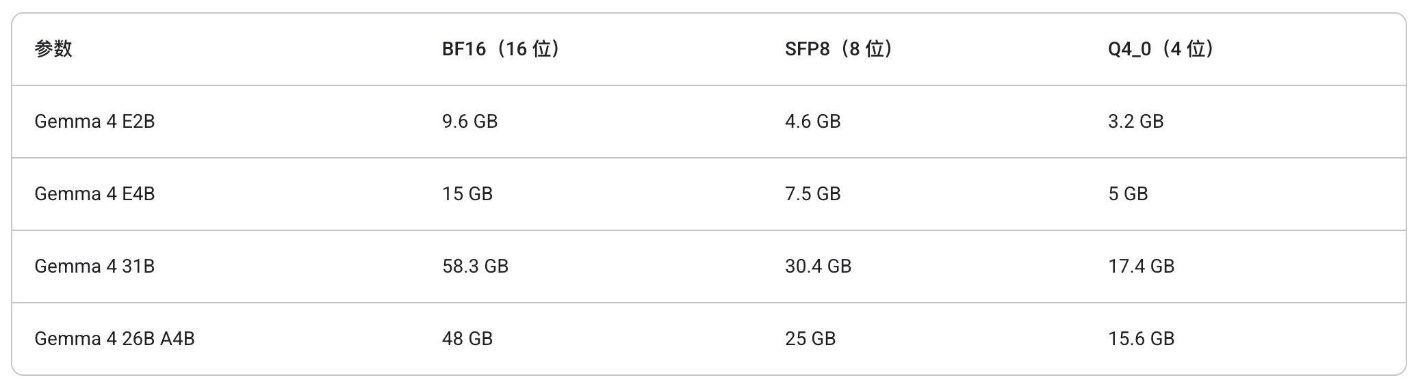Click the Q4_0（4 位）column header

pos(1161,49)
